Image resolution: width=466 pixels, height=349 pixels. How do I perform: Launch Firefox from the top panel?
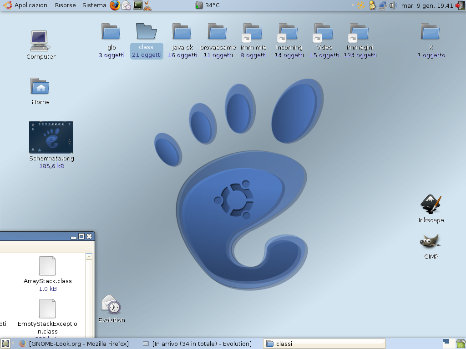115,5
